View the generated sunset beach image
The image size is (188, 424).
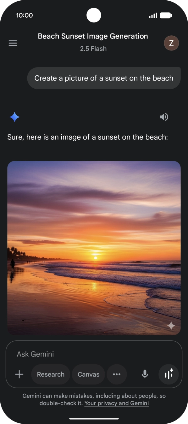coord(94,248)
